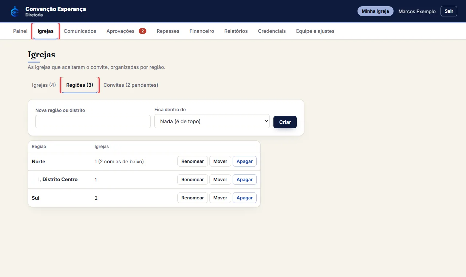Click the Região column header

(39, 147)
